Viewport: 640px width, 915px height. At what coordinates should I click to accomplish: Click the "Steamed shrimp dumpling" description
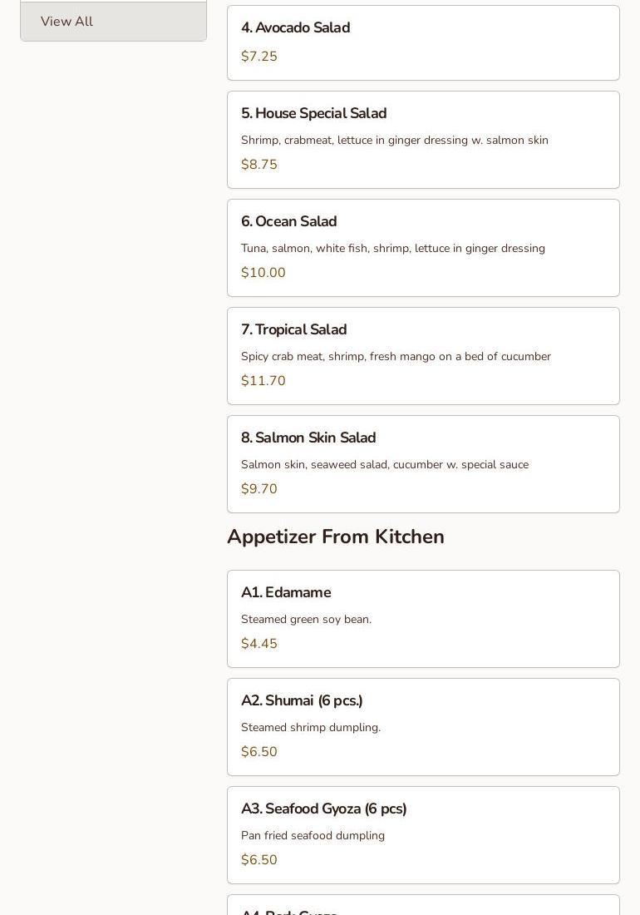tap(311, 728)
